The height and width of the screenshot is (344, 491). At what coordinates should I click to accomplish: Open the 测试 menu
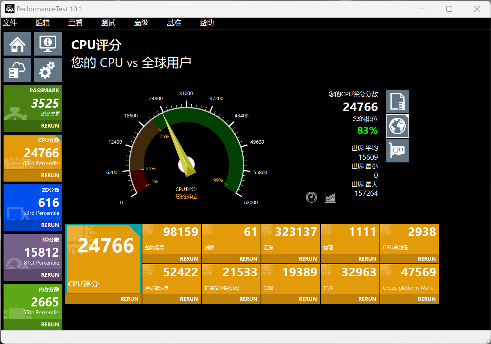108,23
